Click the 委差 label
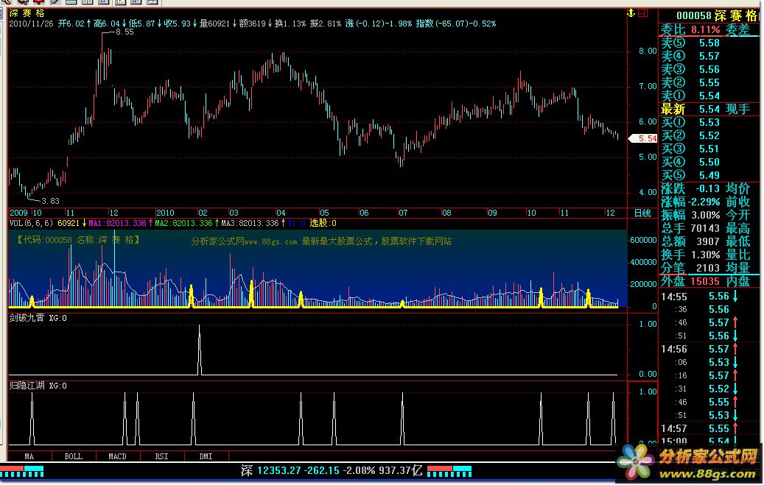Screen dimensions: 764x485 [737, 29]
